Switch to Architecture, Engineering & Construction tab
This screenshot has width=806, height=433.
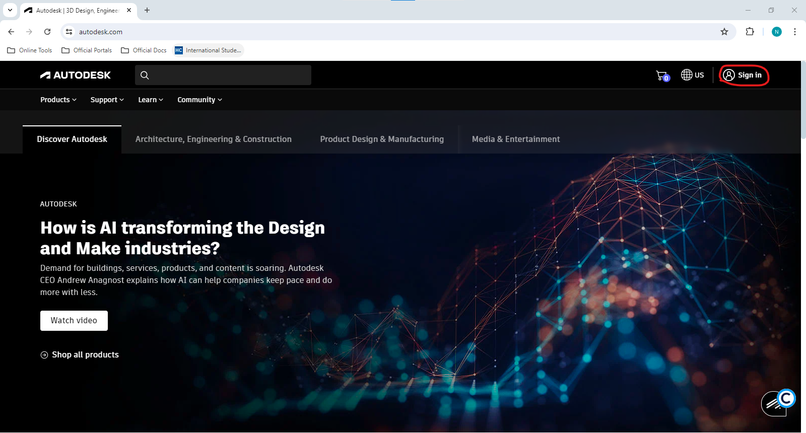pyautogui.click(x=214, y=139)
